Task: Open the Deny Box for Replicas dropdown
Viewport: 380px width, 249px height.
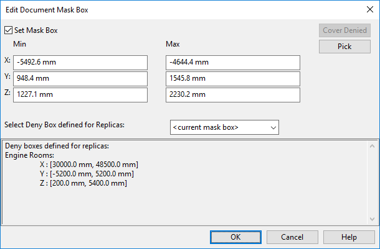Action: [224, 127]
